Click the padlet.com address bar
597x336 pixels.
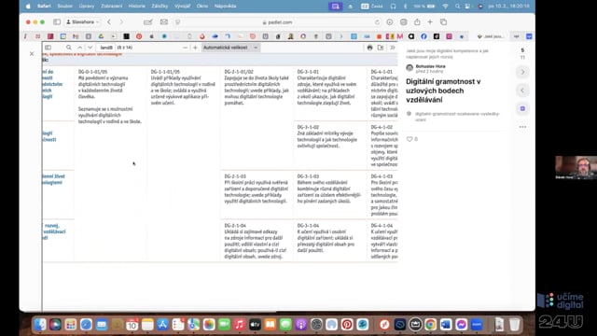(278, 22)
